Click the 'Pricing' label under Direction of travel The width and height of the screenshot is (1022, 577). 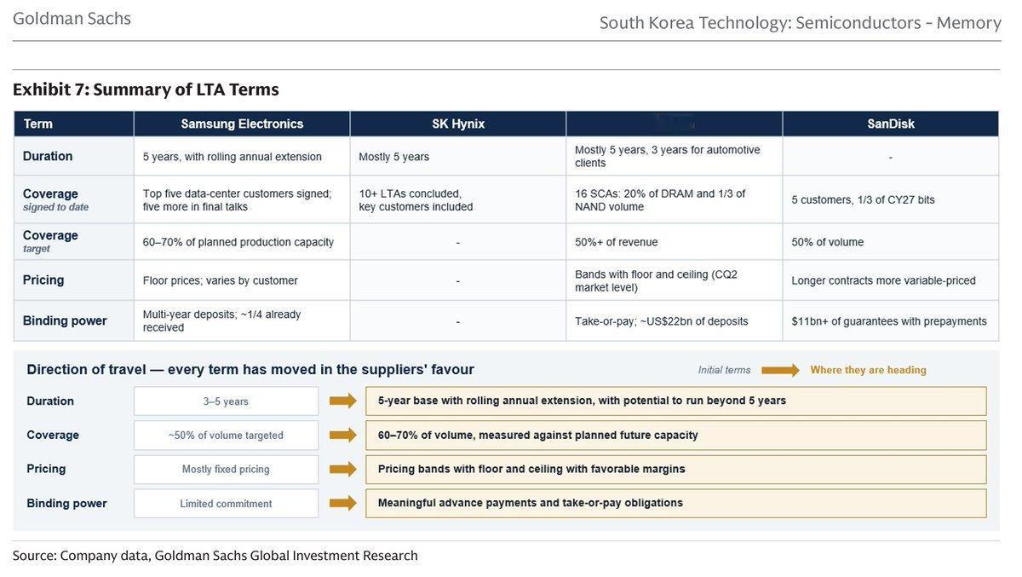tap(46, 469)
